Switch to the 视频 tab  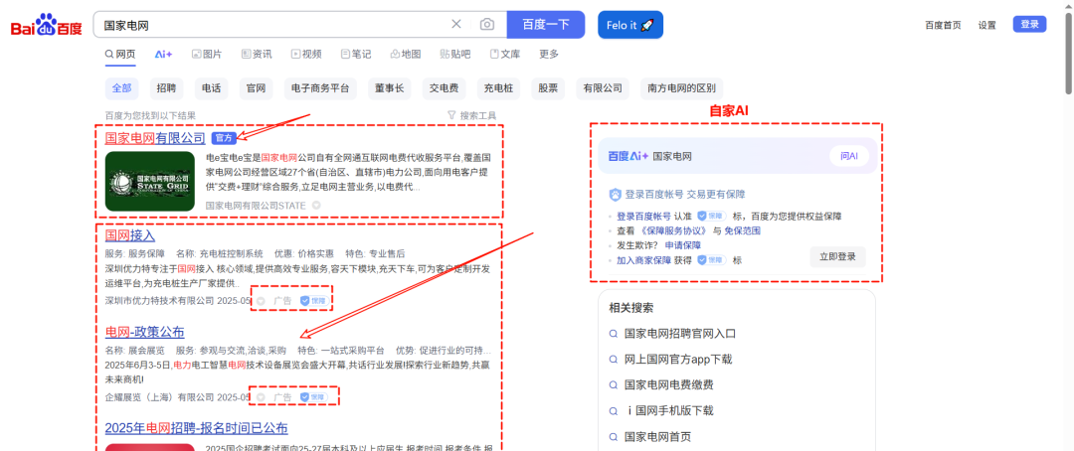tap(306, 54)
